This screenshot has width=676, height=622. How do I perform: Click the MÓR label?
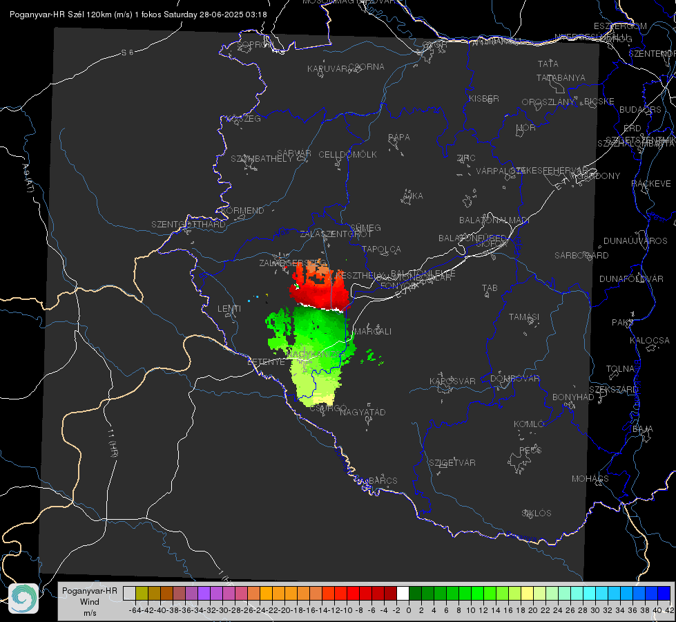[526, 128]
